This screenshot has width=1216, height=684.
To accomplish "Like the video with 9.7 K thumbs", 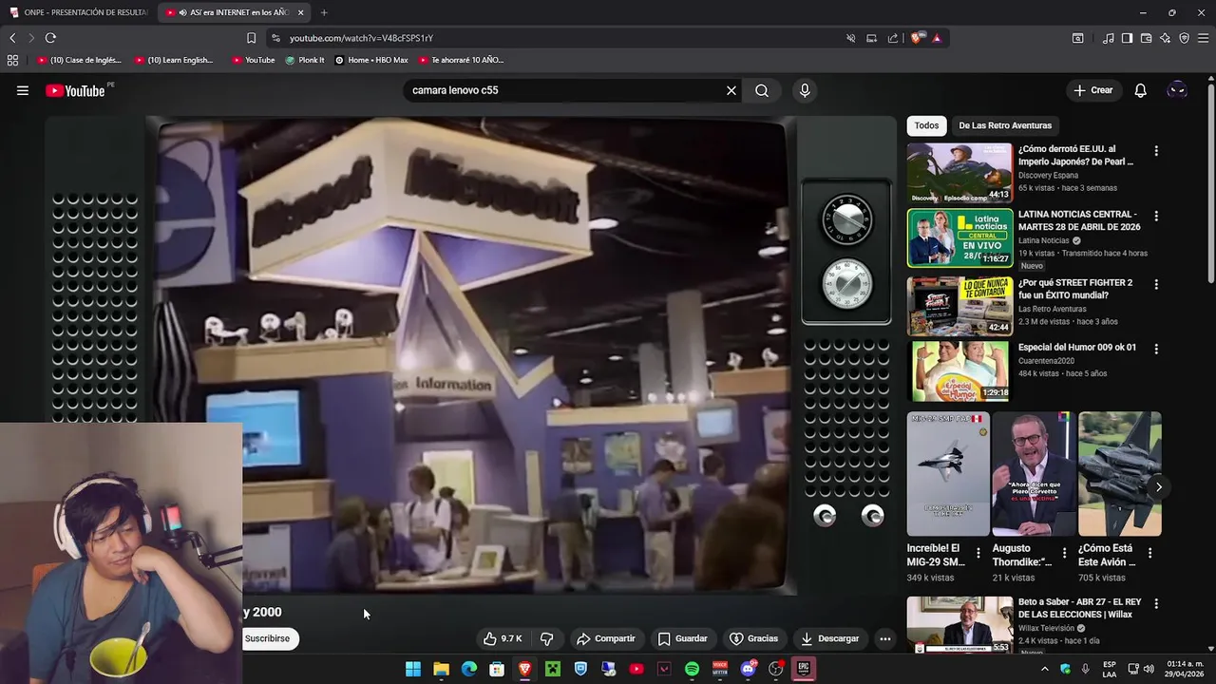I will pyautogui.click(x=503, y=638).
